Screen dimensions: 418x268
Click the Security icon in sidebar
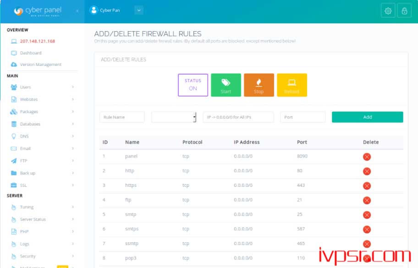(14, 256)
